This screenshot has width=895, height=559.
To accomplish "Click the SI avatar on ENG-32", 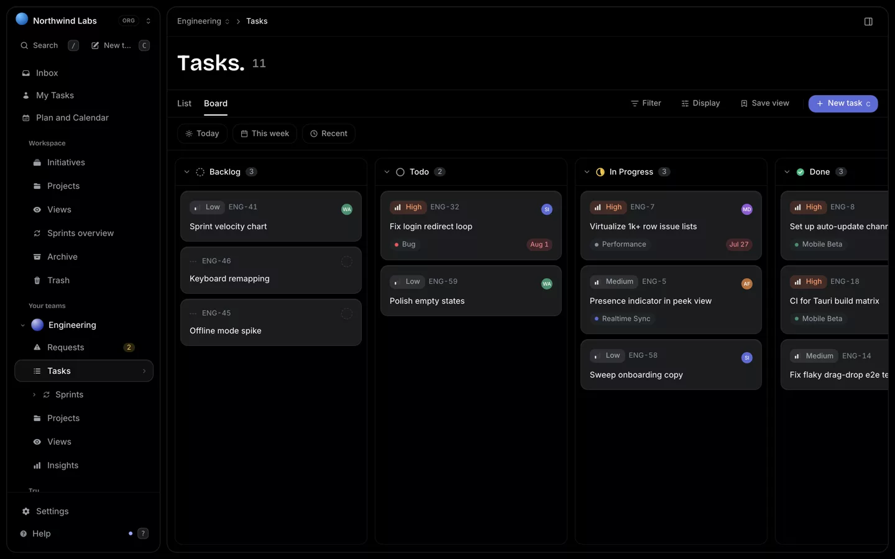I will [547, 209].
